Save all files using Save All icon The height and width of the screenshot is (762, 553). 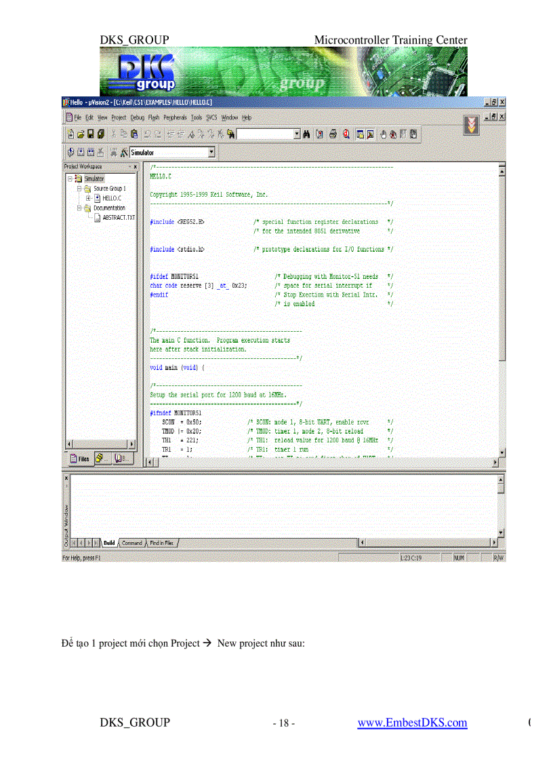pyautogui.click(x=100, y=134)
